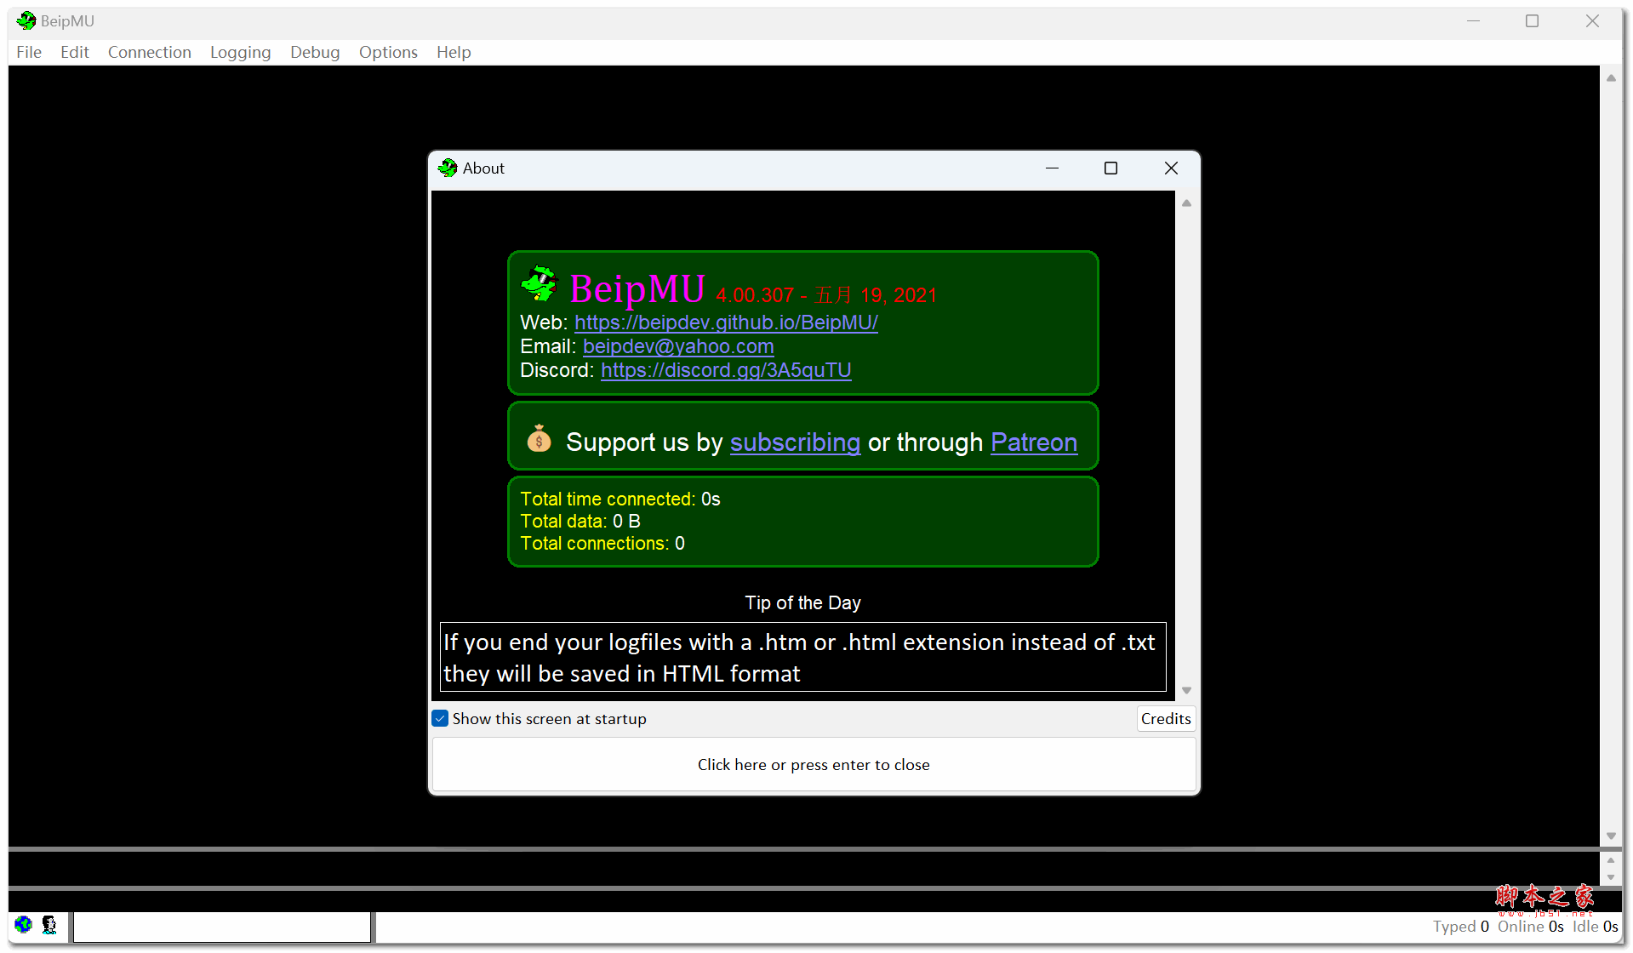Viewport: 1633px width, 953px height.
Task: Open the Help menu
Action: [454, 52]
